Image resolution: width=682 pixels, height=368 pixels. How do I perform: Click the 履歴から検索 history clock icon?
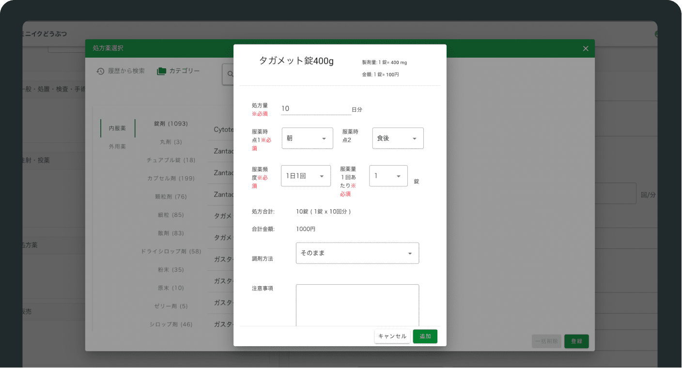pos(100,71)
